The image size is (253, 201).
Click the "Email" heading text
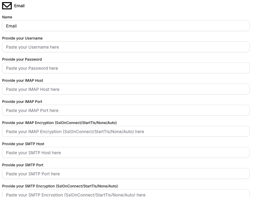[20, 5]
